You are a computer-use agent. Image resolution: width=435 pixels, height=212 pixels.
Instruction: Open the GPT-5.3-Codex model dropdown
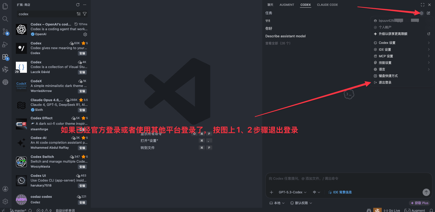coord(293,192)
